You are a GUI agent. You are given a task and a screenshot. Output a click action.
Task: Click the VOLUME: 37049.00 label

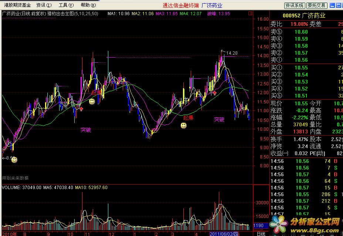pyautogui.click(x=21, y=188)
